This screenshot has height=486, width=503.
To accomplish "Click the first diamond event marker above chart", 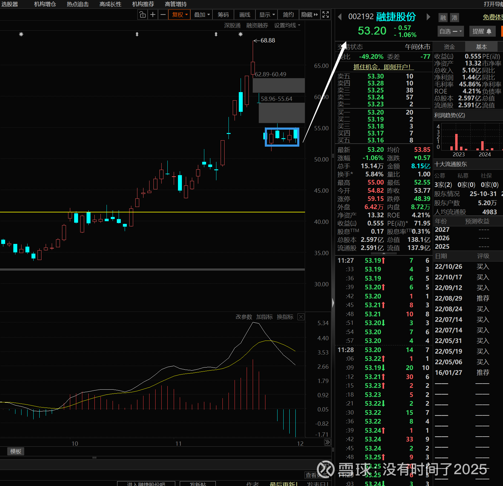I will [x=137, y=34].
